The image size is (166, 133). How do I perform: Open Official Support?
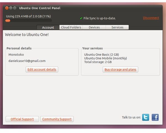(x=22, y=119)
